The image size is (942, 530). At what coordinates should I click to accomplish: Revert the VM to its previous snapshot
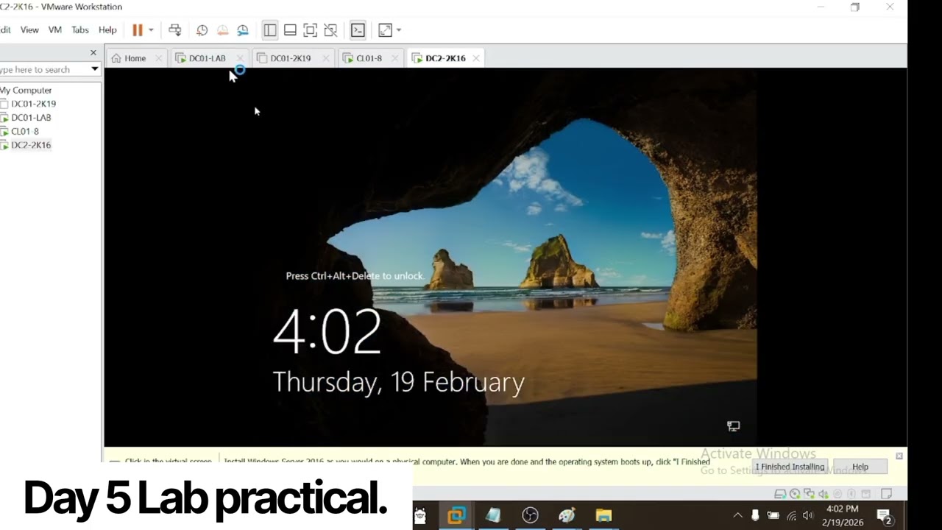click(222, 30)
